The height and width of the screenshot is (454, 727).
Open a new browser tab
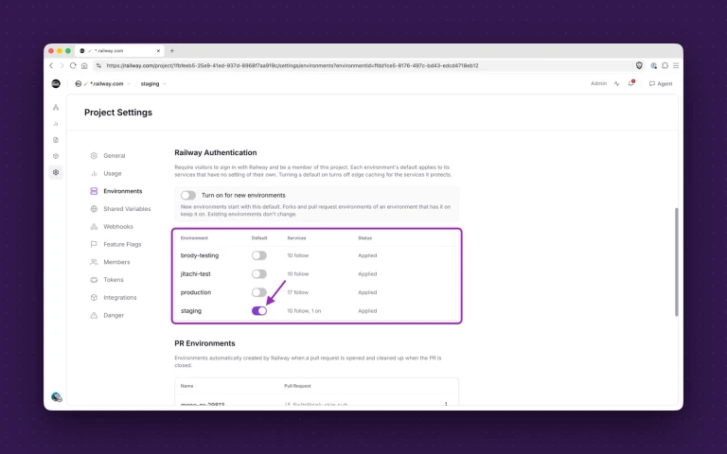pos(172,51)
